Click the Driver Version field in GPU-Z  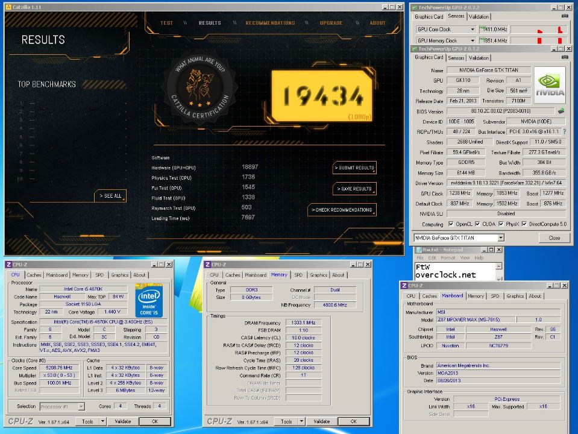tap(506, 183)
